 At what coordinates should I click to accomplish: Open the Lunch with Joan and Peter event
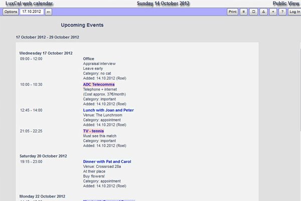coord(108,110)
